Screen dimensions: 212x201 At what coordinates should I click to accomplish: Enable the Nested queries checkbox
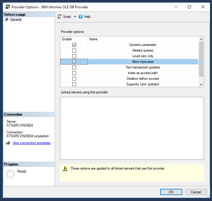[x=74, y=50]
